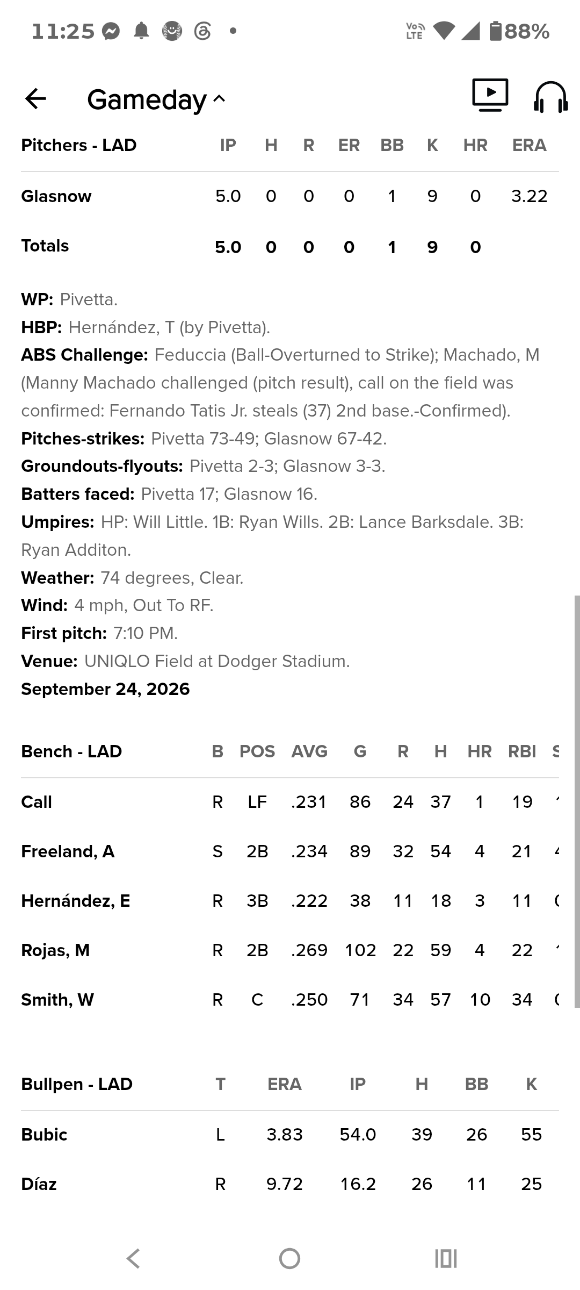Select Freeland, A in bench list
The image size is (580, 1290).
pos(290,851)
